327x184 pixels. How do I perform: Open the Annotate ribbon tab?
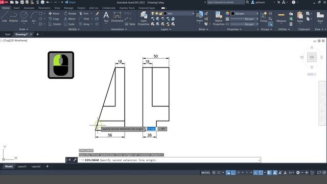click(x=29, y=8)
